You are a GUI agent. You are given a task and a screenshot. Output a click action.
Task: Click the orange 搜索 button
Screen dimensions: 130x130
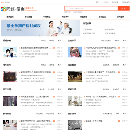coord(123,8)
